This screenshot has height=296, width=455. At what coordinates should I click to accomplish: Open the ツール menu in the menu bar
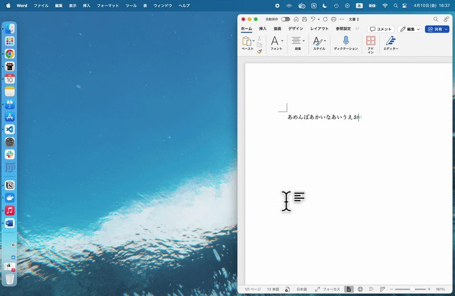click(x=131, y=6)
